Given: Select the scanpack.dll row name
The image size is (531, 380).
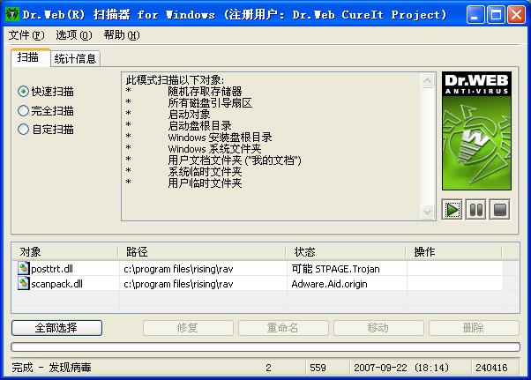Looking at the screenshot, I should pos(56,284).
